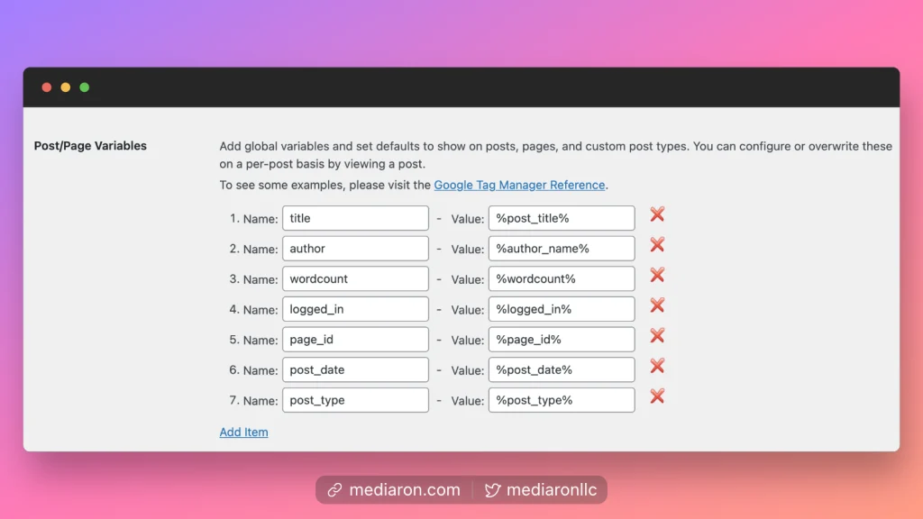This screenshot has height=519, width=923.
Task: Edit the %author_name% value field
Action: tap(562, 249)
